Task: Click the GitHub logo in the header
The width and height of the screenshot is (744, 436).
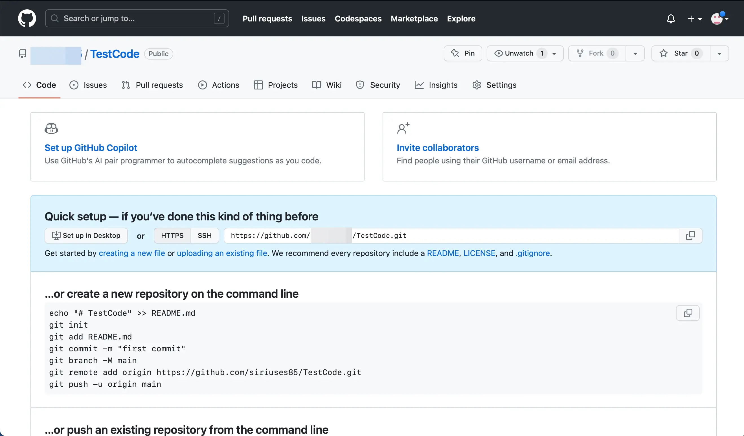Action: pos(27,18)
